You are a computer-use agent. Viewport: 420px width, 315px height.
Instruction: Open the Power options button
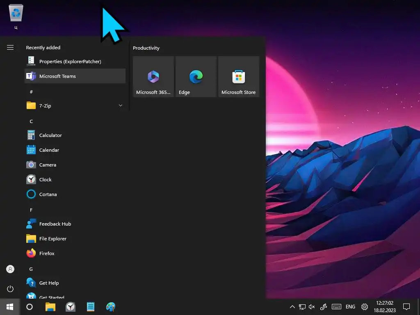point(10,289)
